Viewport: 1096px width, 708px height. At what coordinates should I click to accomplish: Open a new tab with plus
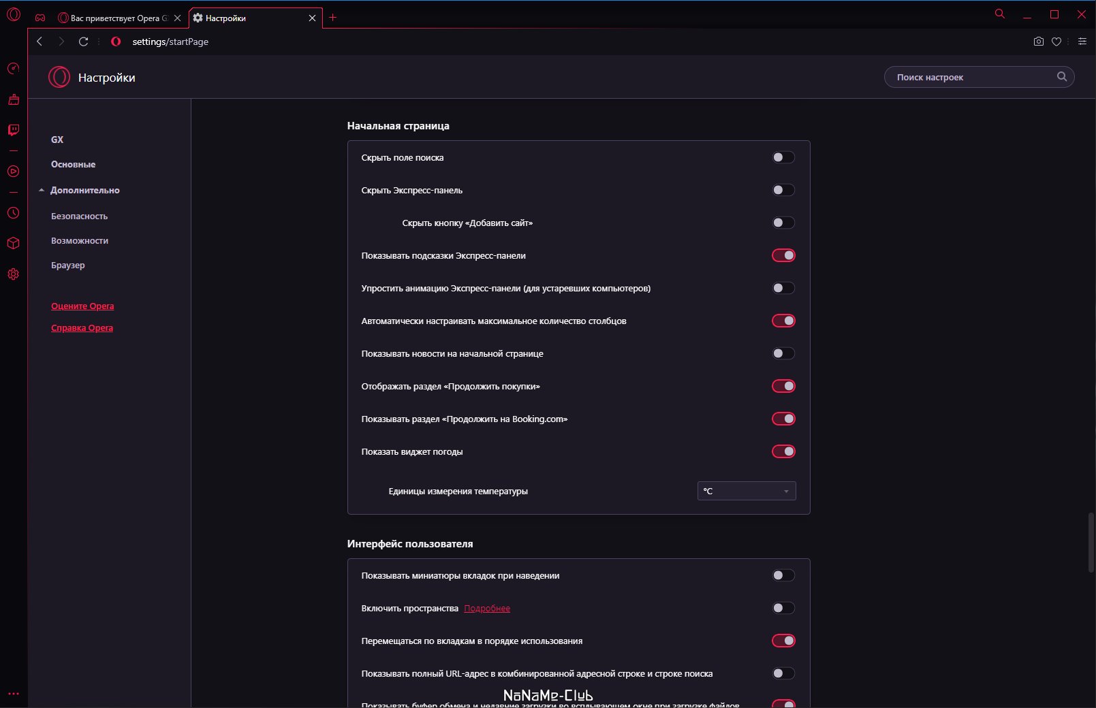point(332,18)
